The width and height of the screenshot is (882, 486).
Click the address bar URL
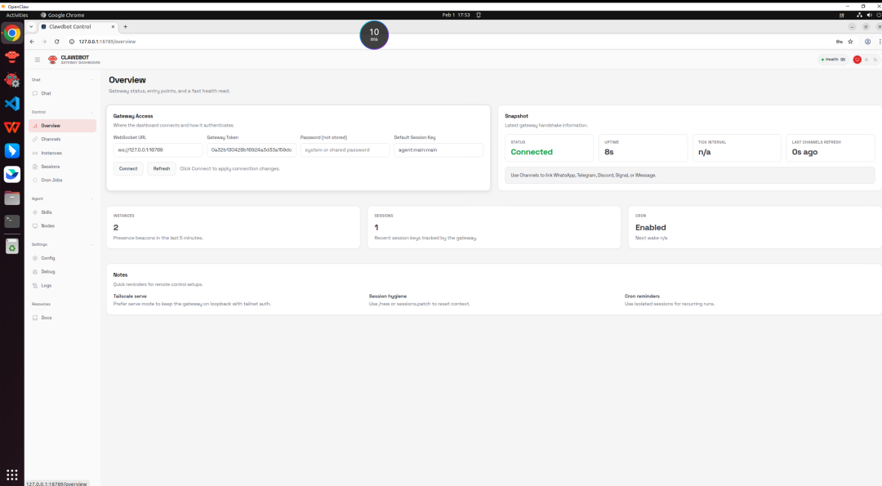[107, 42]
